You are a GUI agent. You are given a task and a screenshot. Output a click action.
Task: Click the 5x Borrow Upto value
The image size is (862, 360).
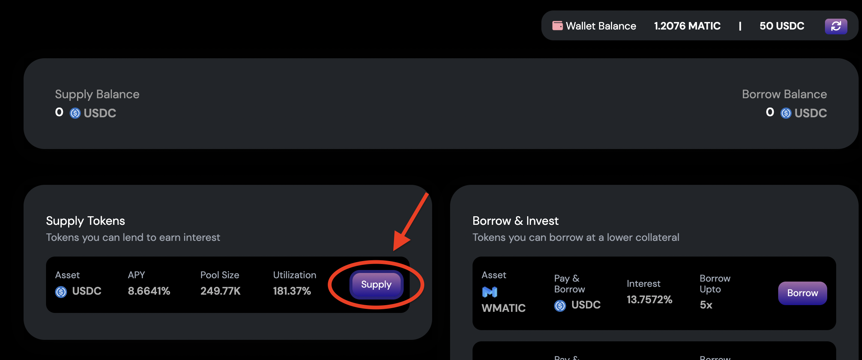pyautogui.click(x=706, y=305)
